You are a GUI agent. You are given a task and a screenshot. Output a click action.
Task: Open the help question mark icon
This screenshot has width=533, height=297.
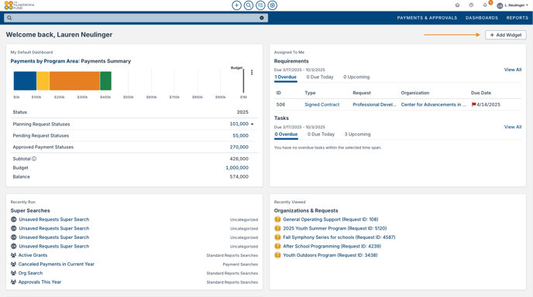coord(471,5)
